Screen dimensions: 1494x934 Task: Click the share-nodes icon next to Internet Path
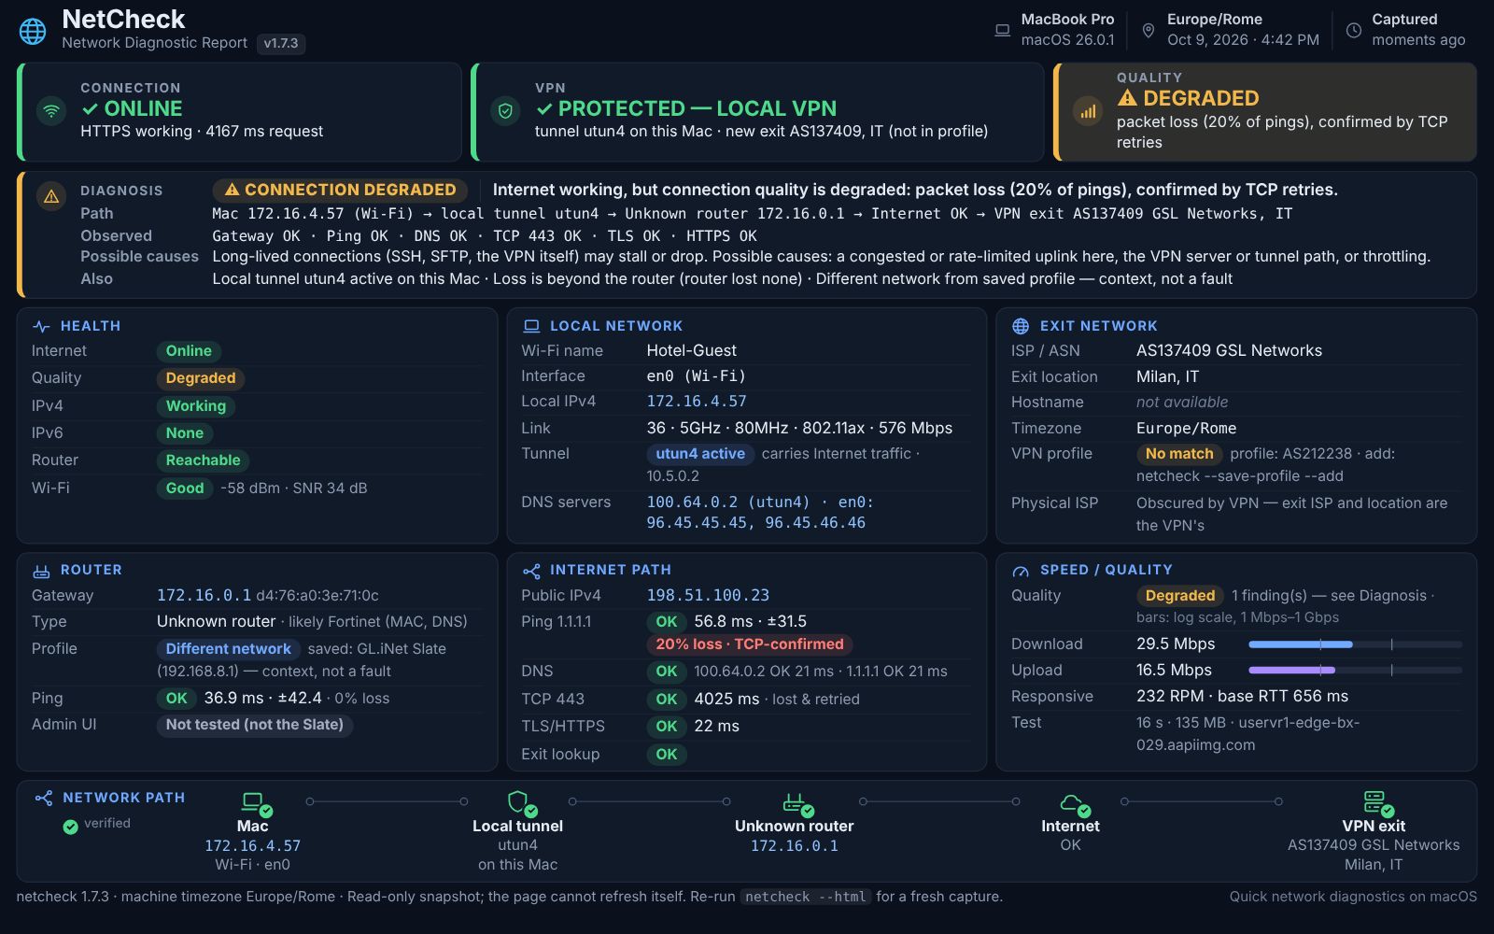click(531, 571)
